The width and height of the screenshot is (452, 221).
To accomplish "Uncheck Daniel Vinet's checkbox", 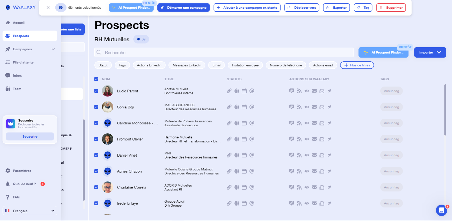I will (96, 155).
